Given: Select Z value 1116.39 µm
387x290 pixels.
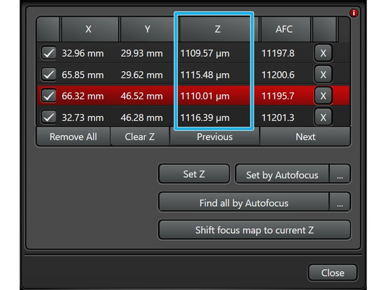Looking at the screenshot, I should [x=205, y=118].
